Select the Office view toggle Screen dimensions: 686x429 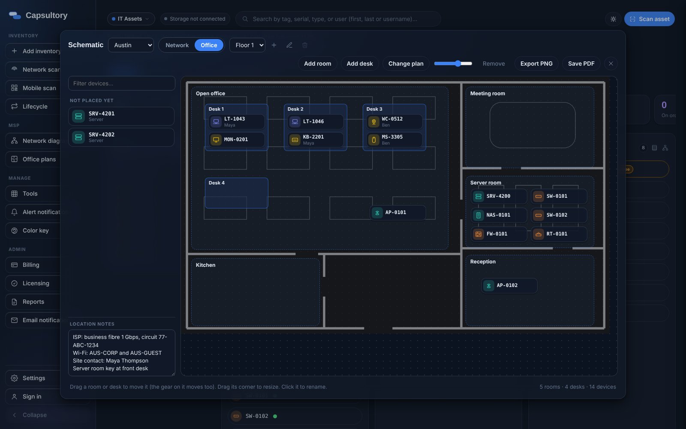209,45
